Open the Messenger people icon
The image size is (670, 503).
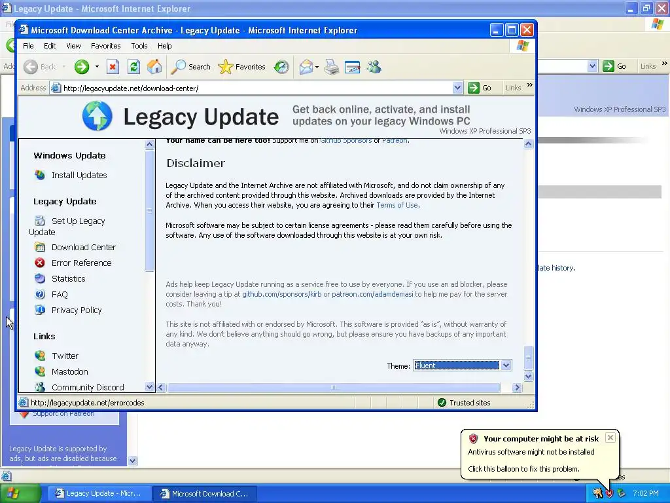[x=374, y=67]
